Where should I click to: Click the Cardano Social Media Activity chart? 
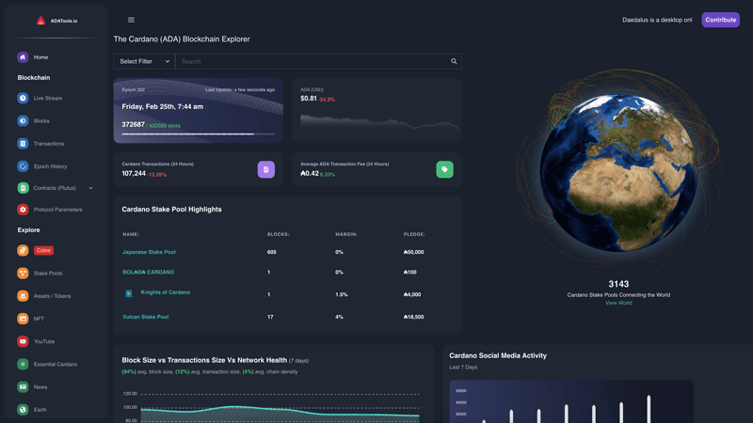(x=571, y=402)
